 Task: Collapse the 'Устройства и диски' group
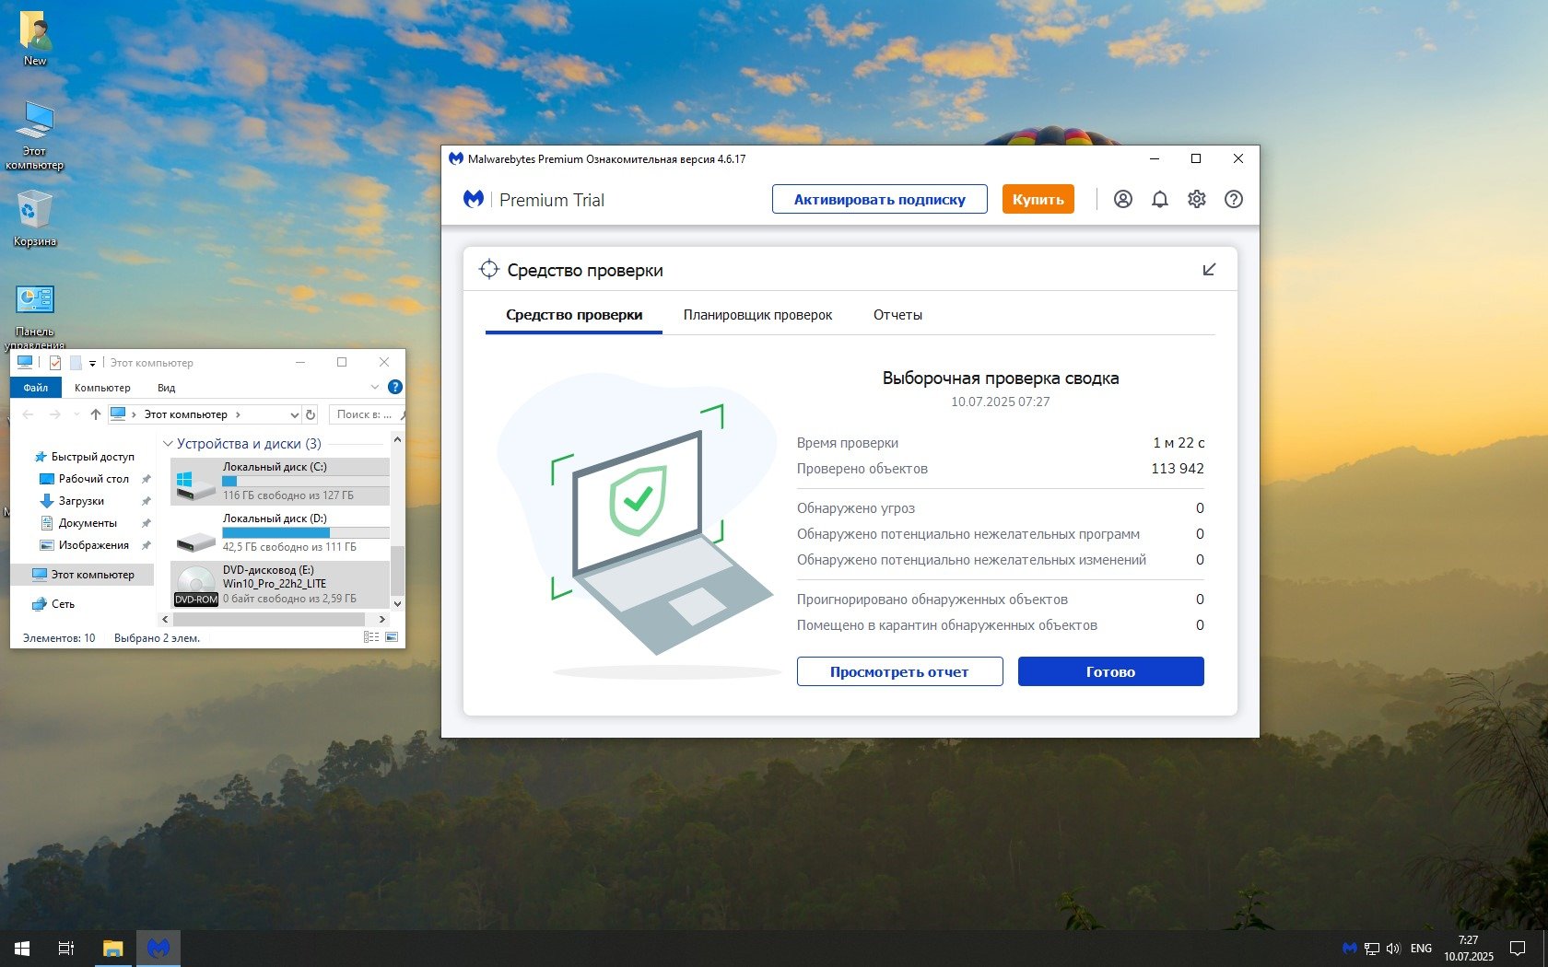coord(169,444)
